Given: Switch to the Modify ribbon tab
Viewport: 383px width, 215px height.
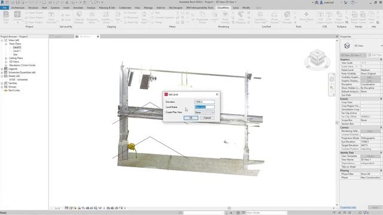Looking at the screenshot, I should [x=246, y=8].
